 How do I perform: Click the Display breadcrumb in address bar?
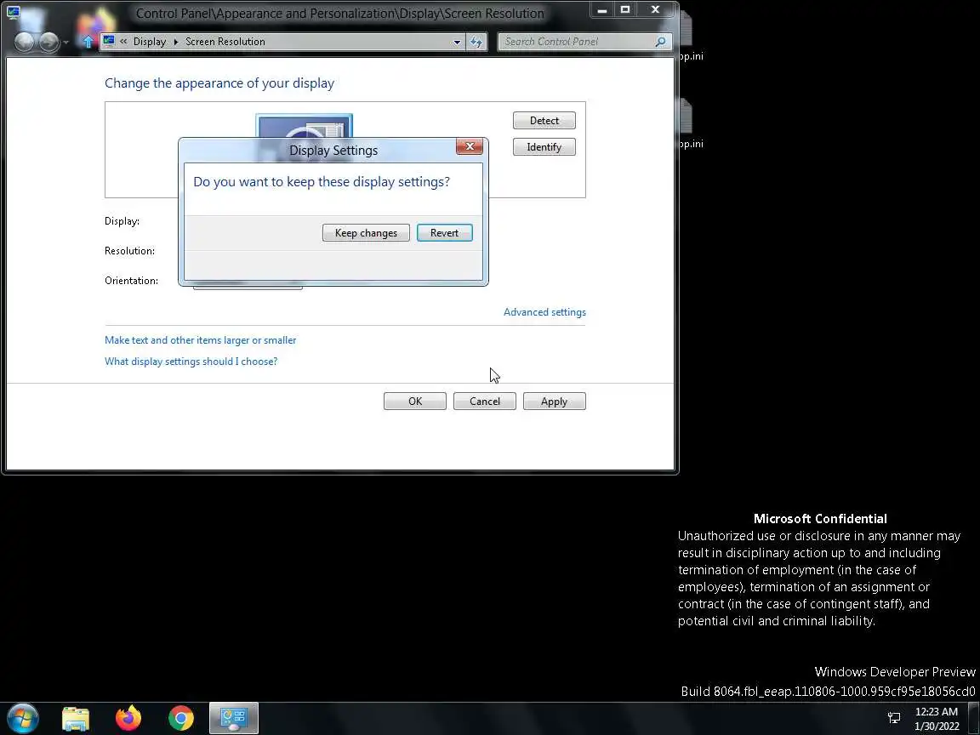point(150,41)
